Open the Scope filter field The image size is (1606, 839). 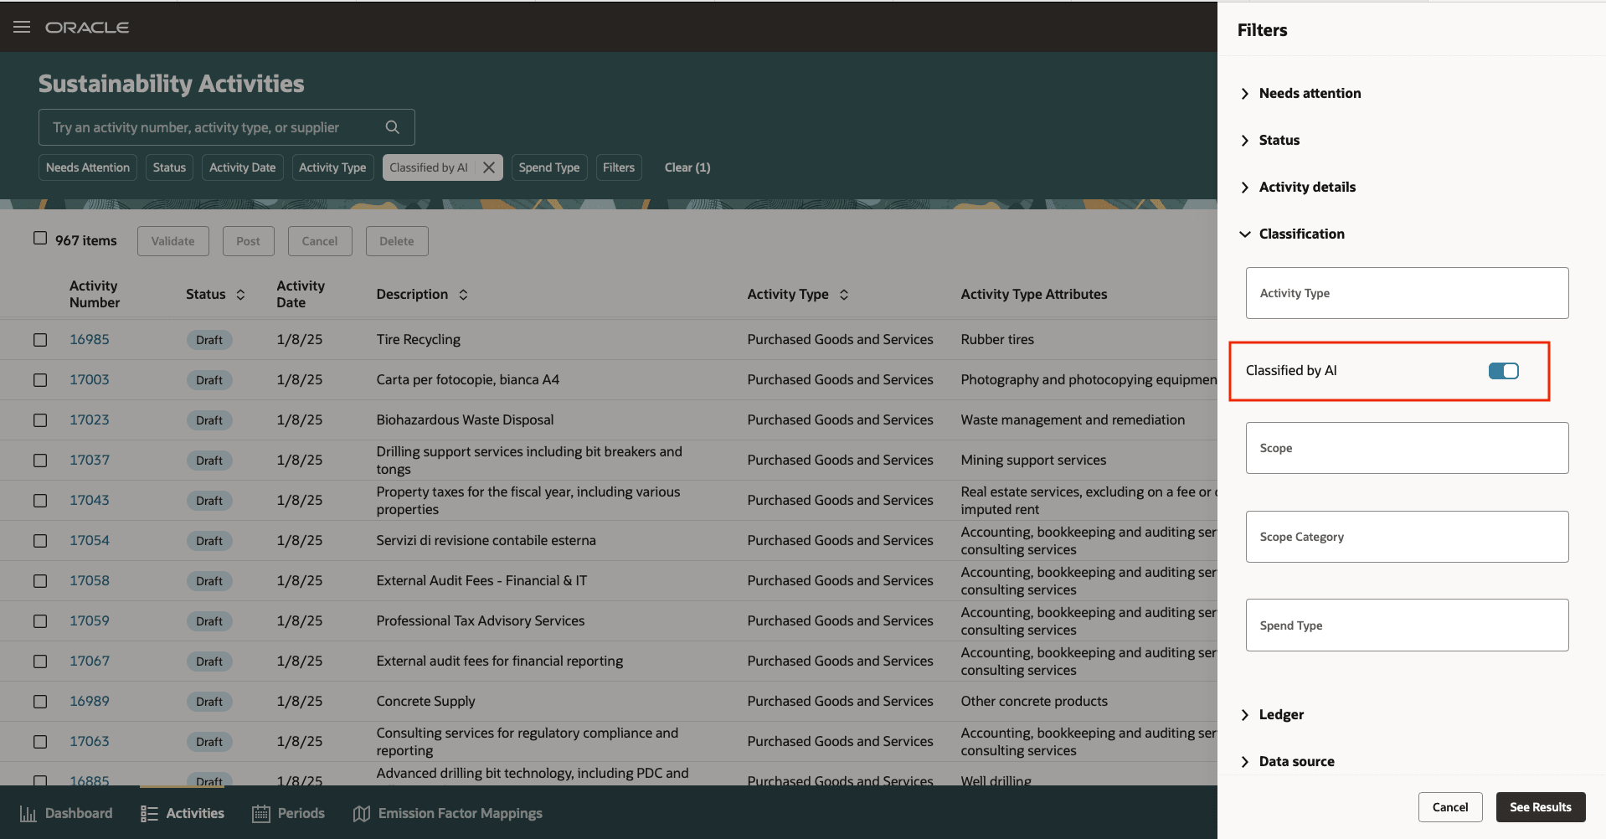[x=1407, y=448]
